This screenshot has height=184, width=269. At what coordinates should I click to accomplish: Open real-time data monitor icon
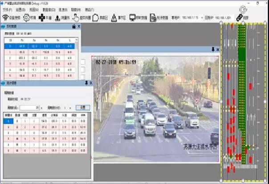pyautogui.click(x=133, y=18)
